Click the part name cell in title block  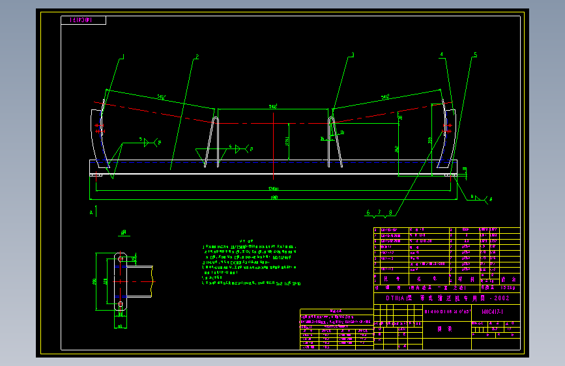tap(447, 330)
